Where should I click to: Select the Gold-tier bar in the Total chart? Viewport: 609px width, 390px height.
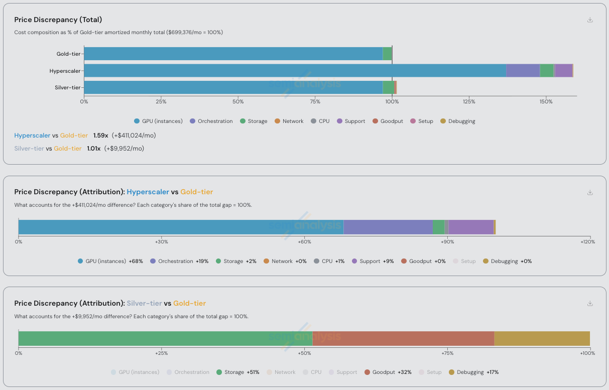pyautogui.click(x=226, y=53)
